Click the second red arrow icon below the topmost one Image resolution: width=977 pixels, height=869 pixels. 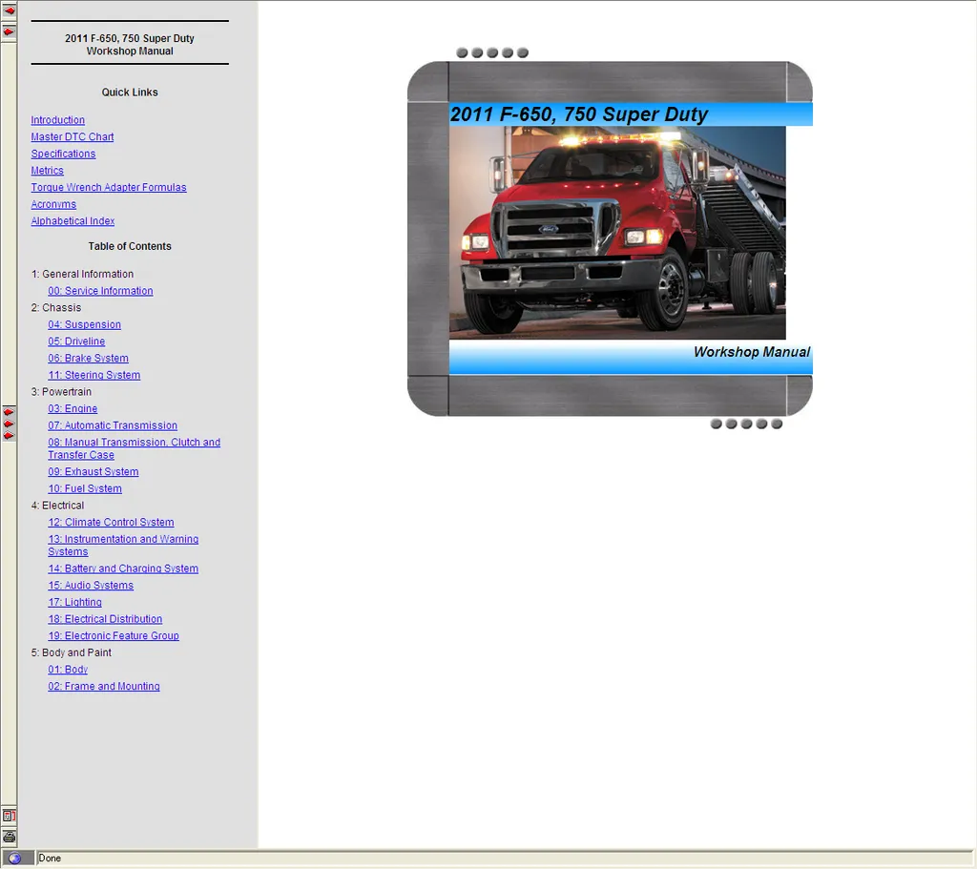[9, 31]
